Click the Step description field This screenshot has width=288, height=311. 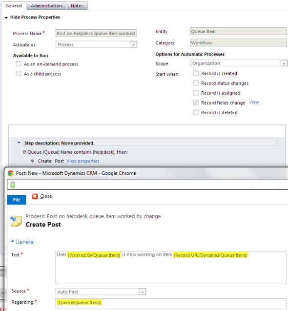[x=150, y=143]
